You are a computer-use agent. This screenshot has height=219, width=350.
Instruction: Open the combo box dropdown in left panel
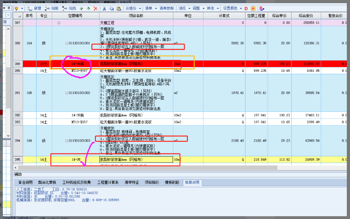(8, 15)
